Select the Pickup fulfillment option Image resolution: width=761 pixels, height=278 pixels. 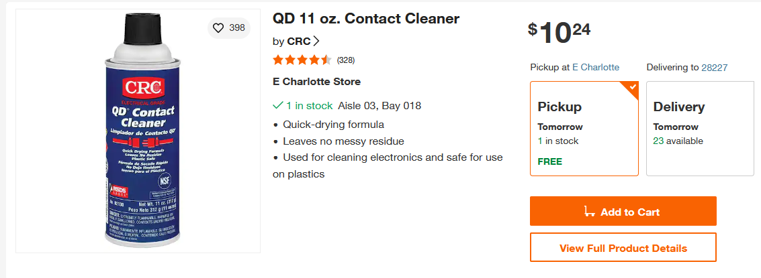click(x=584, y=129)
